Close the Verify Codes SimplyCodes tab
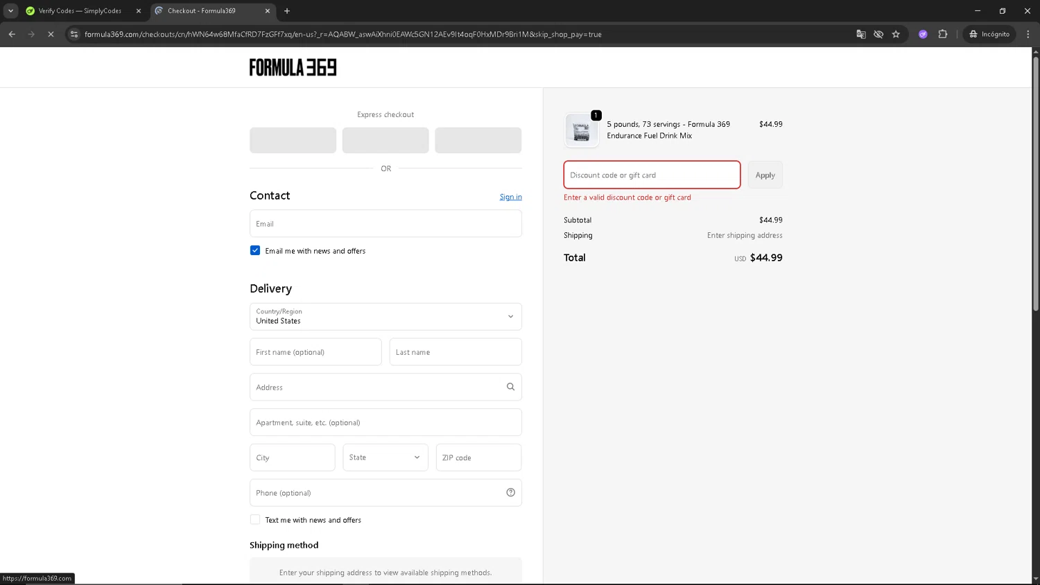Image resolution: width=1040 pixels, height=585 pixels. click(x=139, y=10)
